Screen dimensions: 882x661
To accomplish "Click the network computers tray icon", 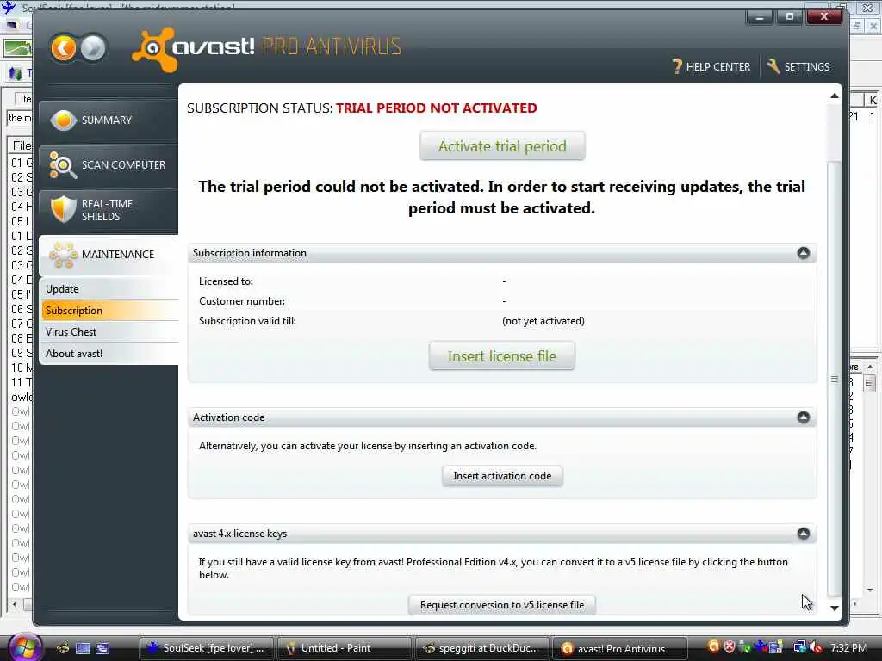I will click(x=799, y=647).
